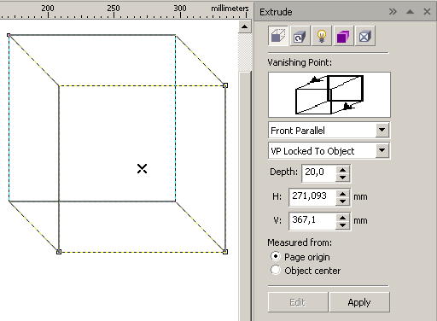Click the vertical scrollbar up arrow
This screenshot has width=437, height=321.
244,26
